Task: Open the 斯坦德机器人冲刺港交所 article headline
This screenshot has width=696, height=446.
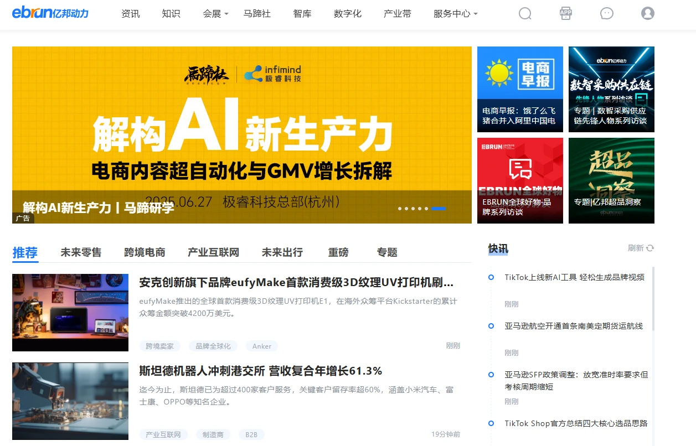Action: pos(261,371)
